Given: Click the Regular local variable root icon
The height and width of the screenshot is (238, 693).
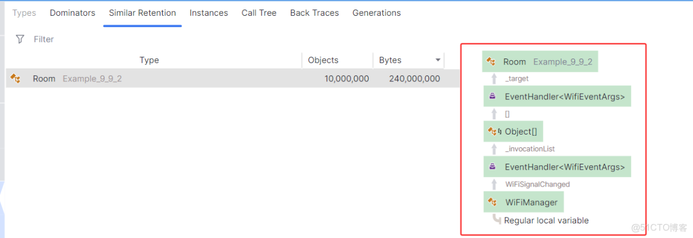Looking at the screenshot, I should (497, 219).
